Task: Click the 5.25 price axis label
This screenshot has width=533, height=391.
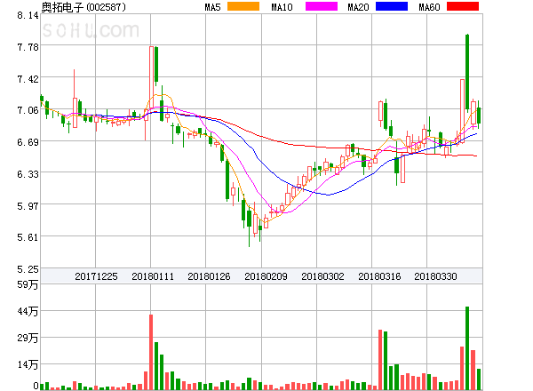Action: tap(28, 269)
